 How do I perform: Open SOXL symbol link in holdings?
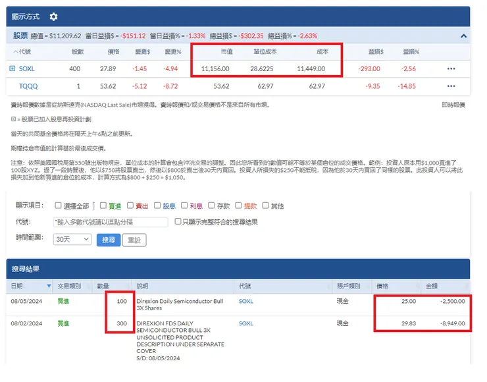pos(27,68)
